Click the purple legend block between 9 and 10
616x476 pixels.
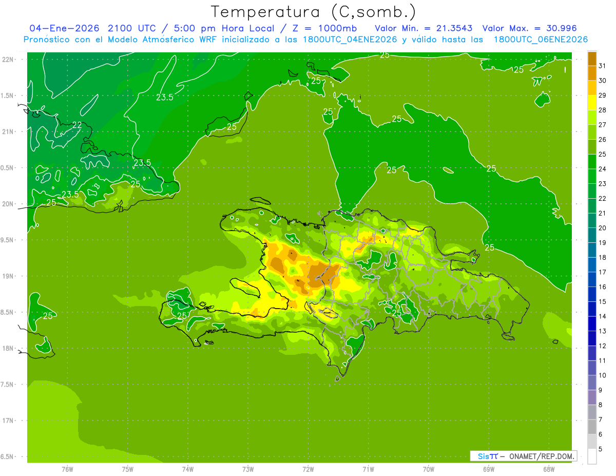point(592,383)
